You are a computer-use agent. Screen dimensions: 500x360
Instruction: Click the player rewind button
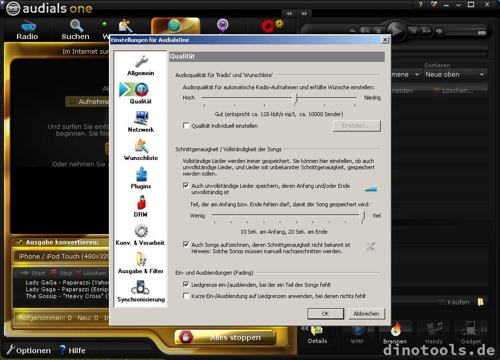pyautogui.click(x=364, y=31)
